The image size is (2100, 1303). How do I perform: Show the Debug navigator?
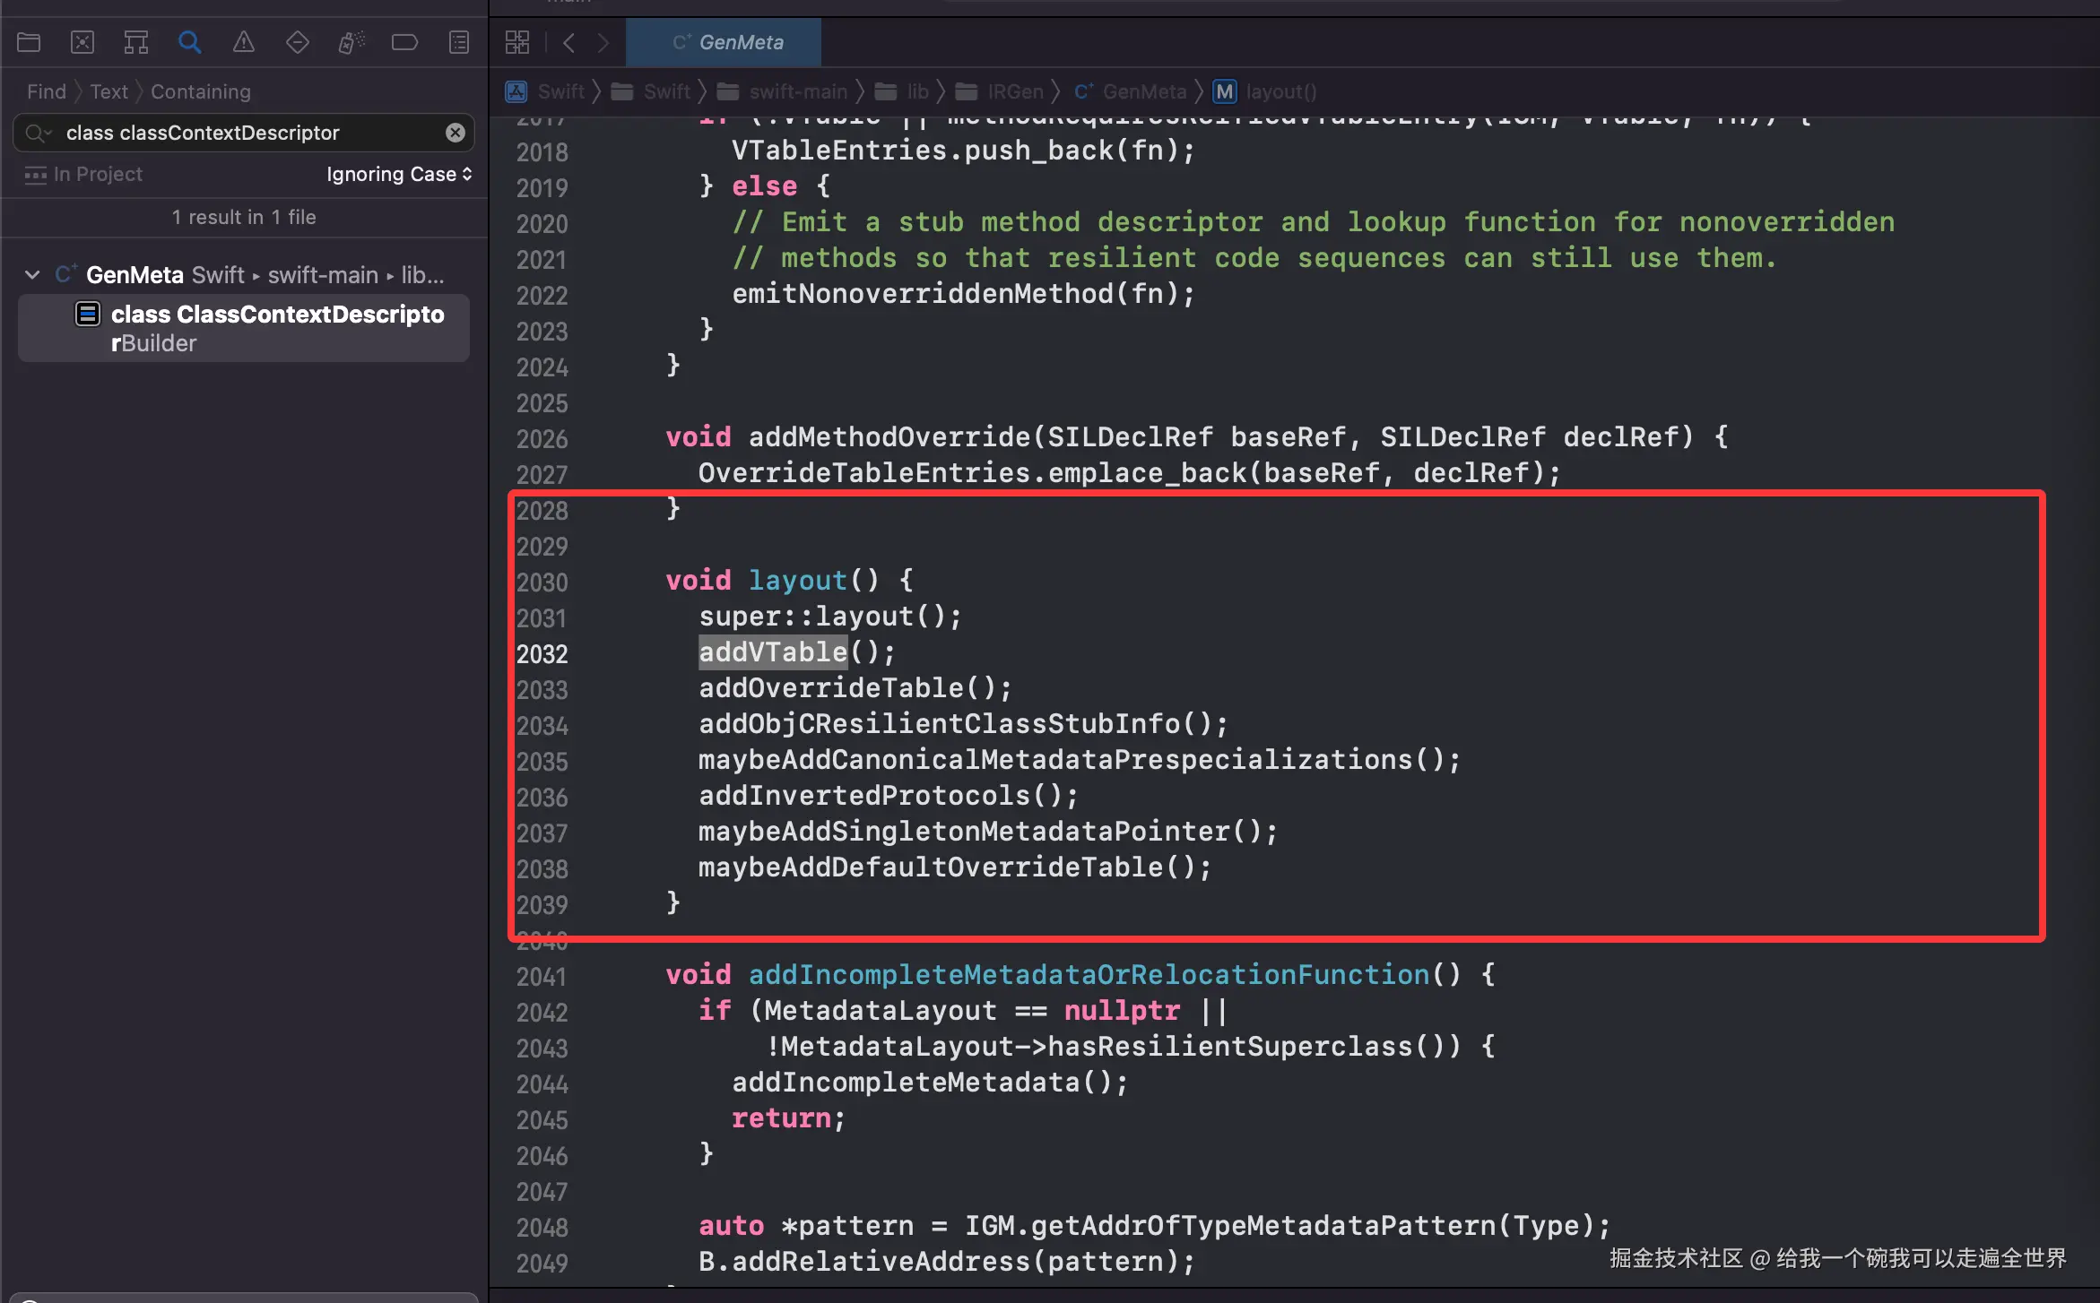click(351, 42)
